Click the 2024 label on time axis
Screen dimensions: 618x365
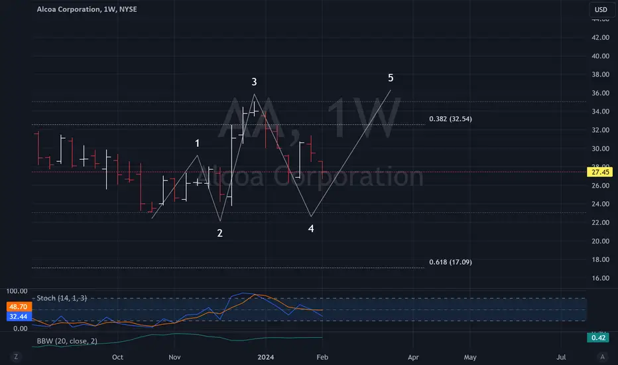pos(266,357)
